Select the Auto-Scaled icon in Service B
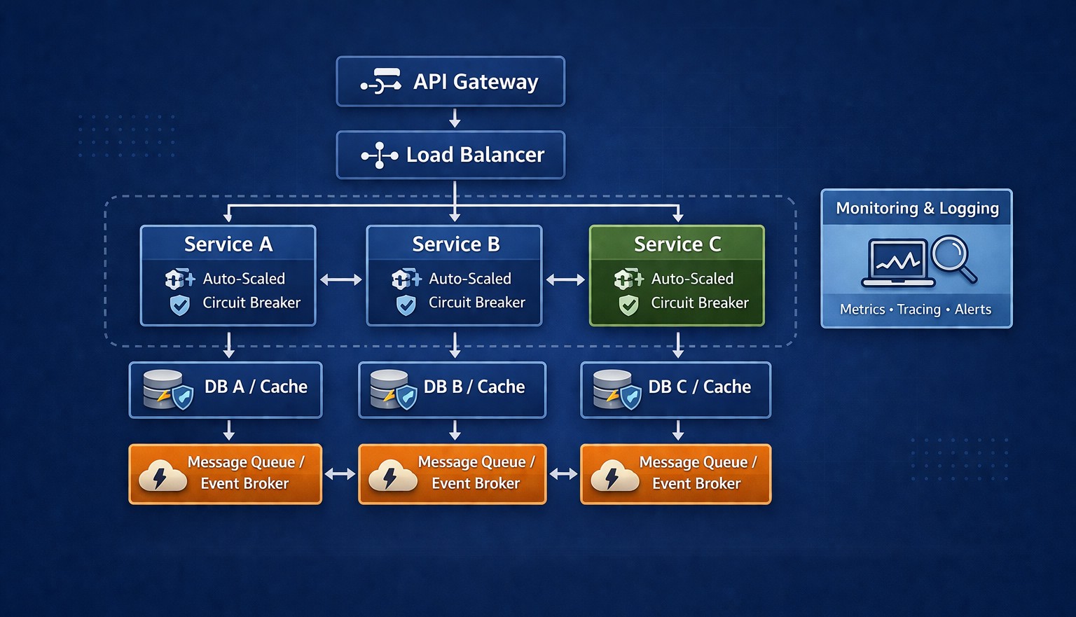This screenshot has width=1076, height=617. pyautogui.click(x=406, y=279)
